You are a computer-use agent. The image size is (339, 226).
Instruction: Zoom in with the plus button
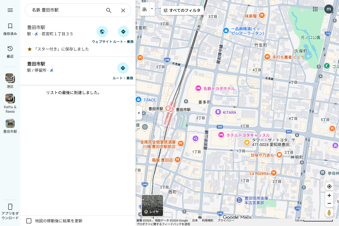pyautogui.click(x=329, y=195)
